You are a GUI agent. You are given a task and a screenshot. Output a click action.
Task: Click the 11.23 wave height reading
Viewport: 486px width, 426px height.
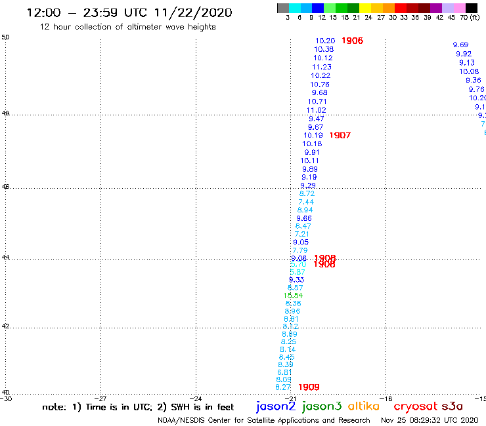pos(322,67)
